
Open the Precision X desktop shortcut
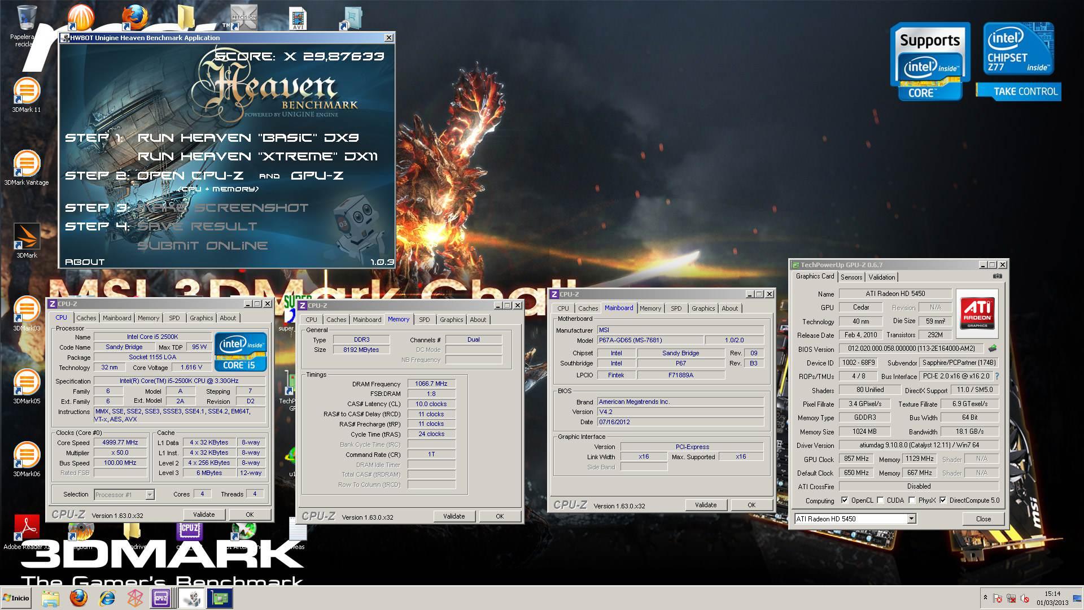[x=243, y=18]
